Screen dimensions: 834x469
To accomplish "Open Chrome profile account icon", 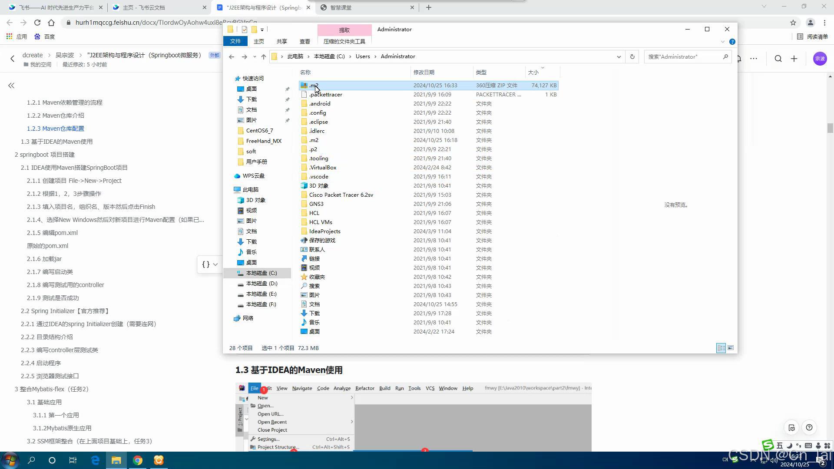I will 810,23.
